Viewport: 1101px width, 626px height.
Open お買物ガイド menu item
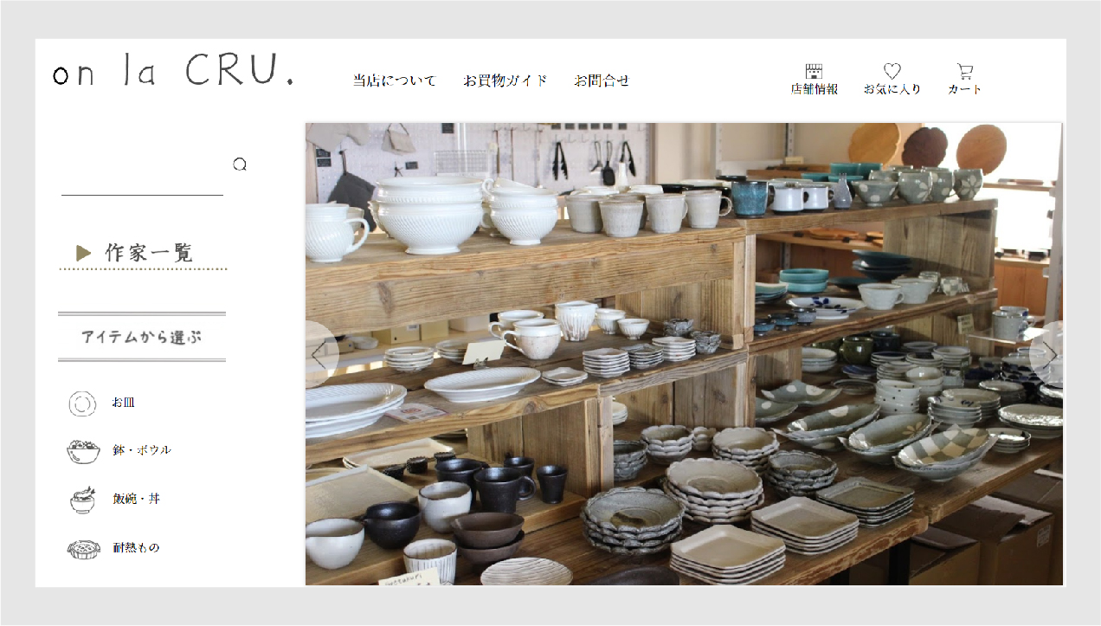pos(505,81)
